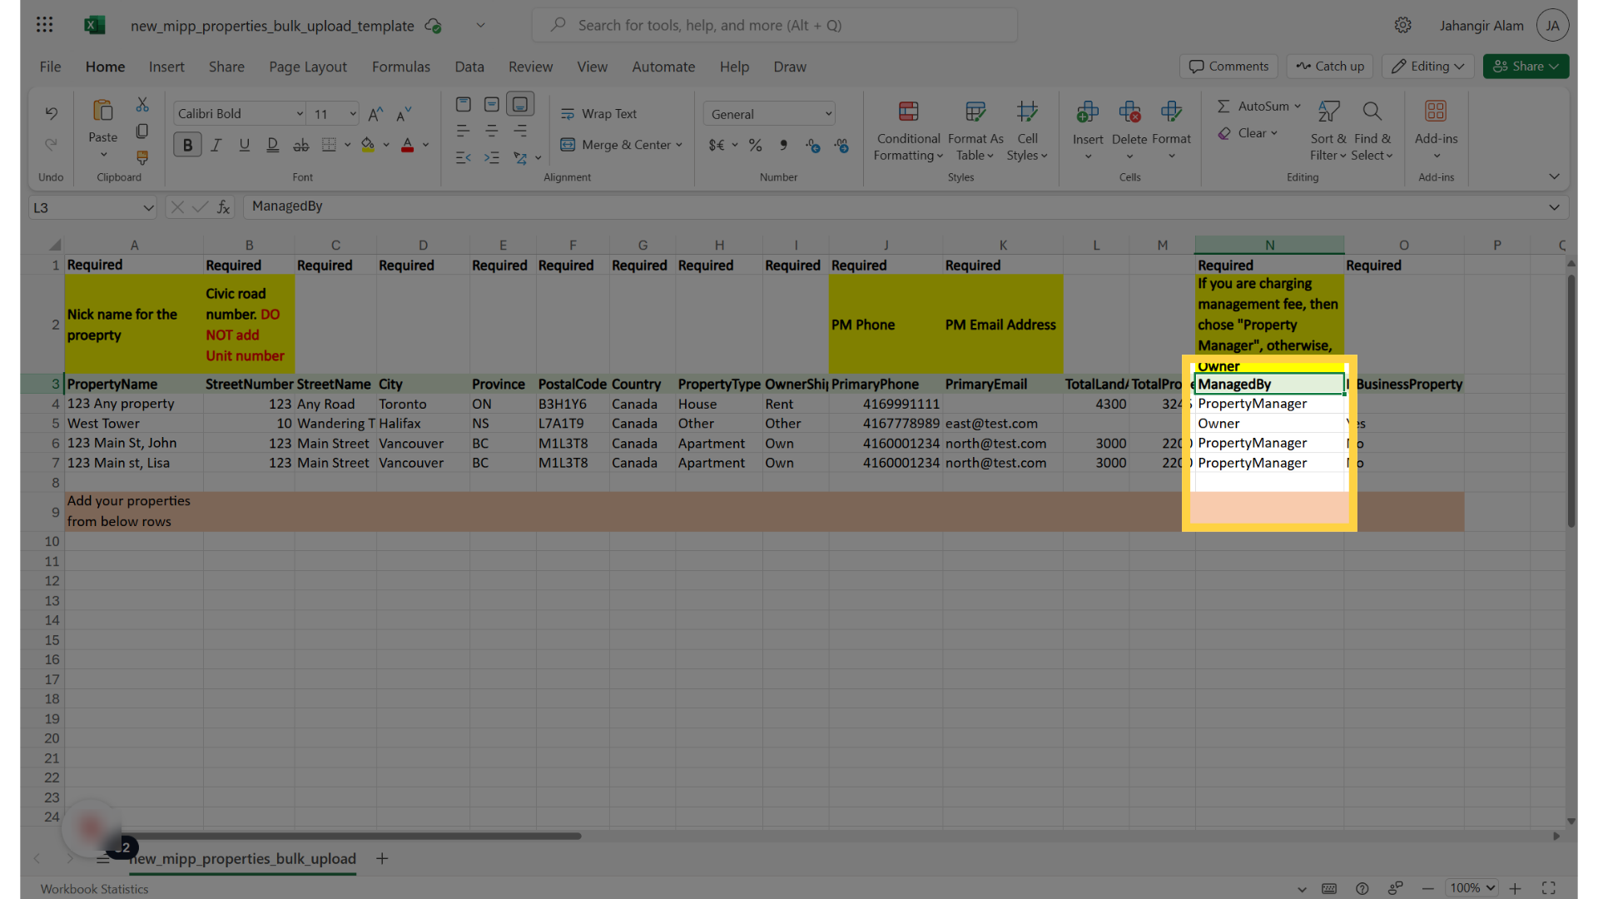The width and height of the screenshot is (1598, 899).
Task: Collapse ribbon using chevron at right
Action: 1554,176
